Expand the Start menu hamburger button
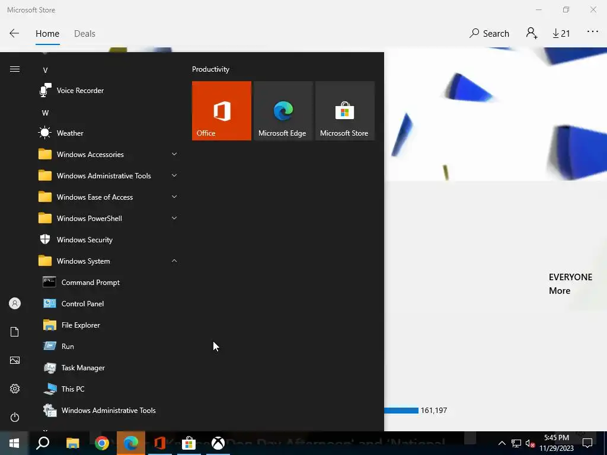The height and width of the screenshot is (455, 607). 15,69
